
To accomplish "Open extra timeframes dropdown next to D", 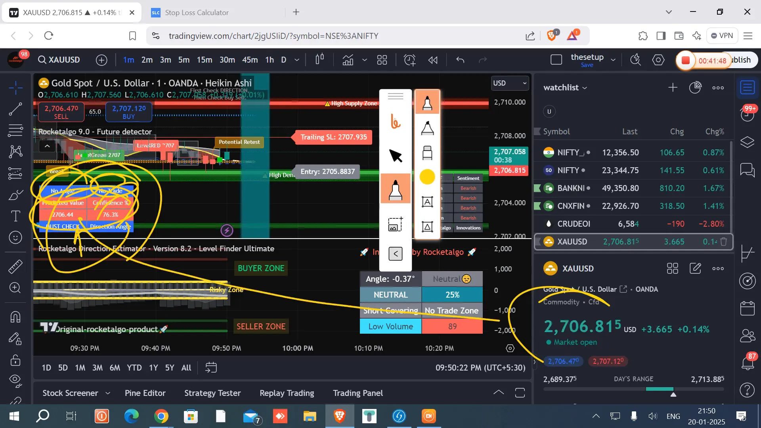I will coord(297,60).
